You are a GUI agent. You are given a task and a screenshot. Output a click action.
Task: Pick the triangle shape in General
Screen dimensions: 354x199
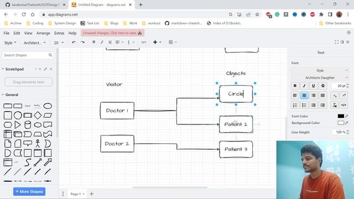tap(18, 124)
